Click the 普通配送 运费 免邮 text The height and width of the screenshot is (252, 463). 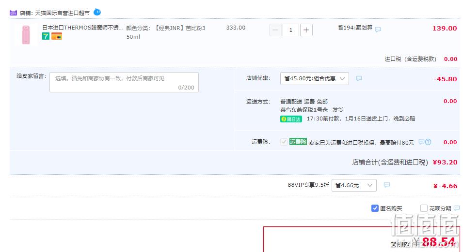pos(304,102)
